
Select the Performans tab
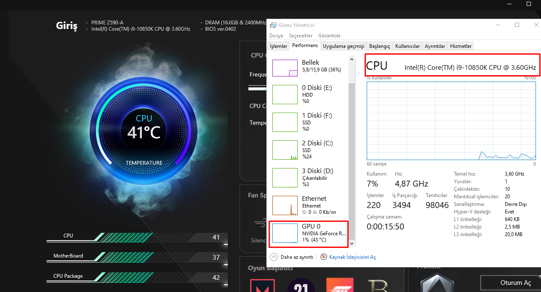(x=305, y=45)
